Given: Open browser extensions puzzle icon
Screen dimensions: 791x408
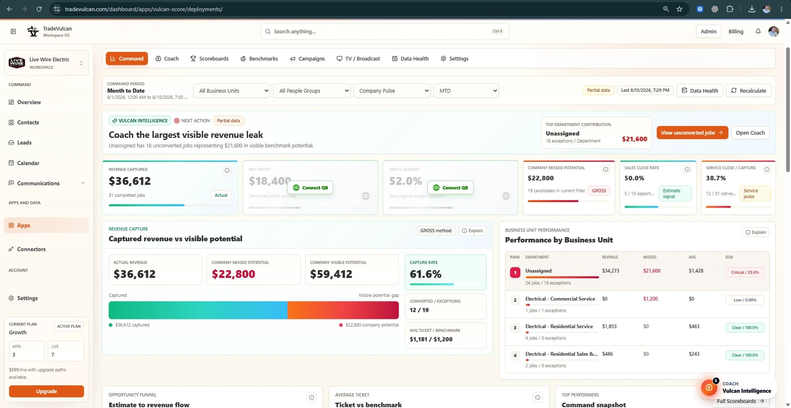Looking at the screenshot, I should point(730,9).
